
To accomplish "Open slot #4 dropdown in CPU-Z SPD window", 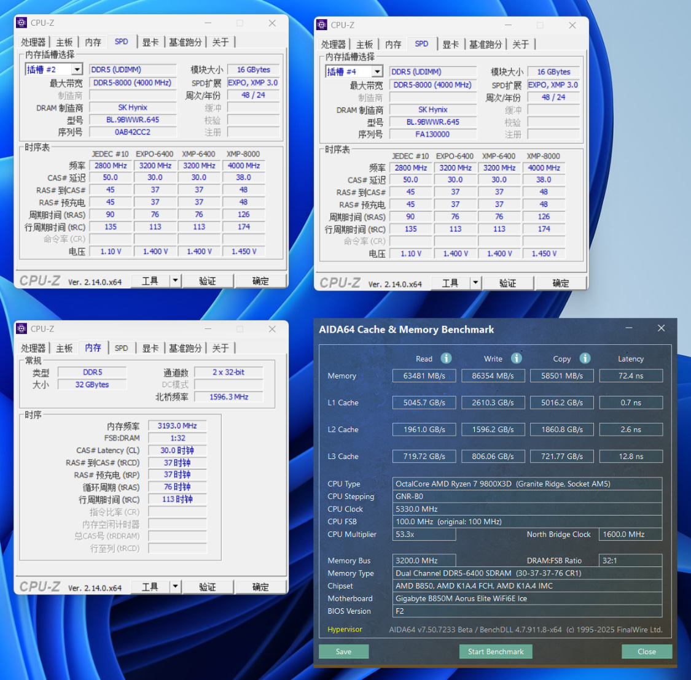I will (x=377, y=72).
